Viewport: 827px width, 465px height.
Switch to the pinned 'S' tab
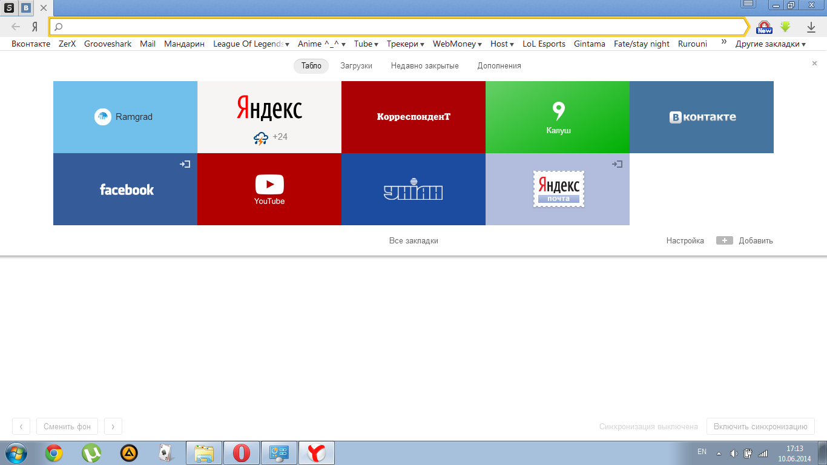point(9,8)
